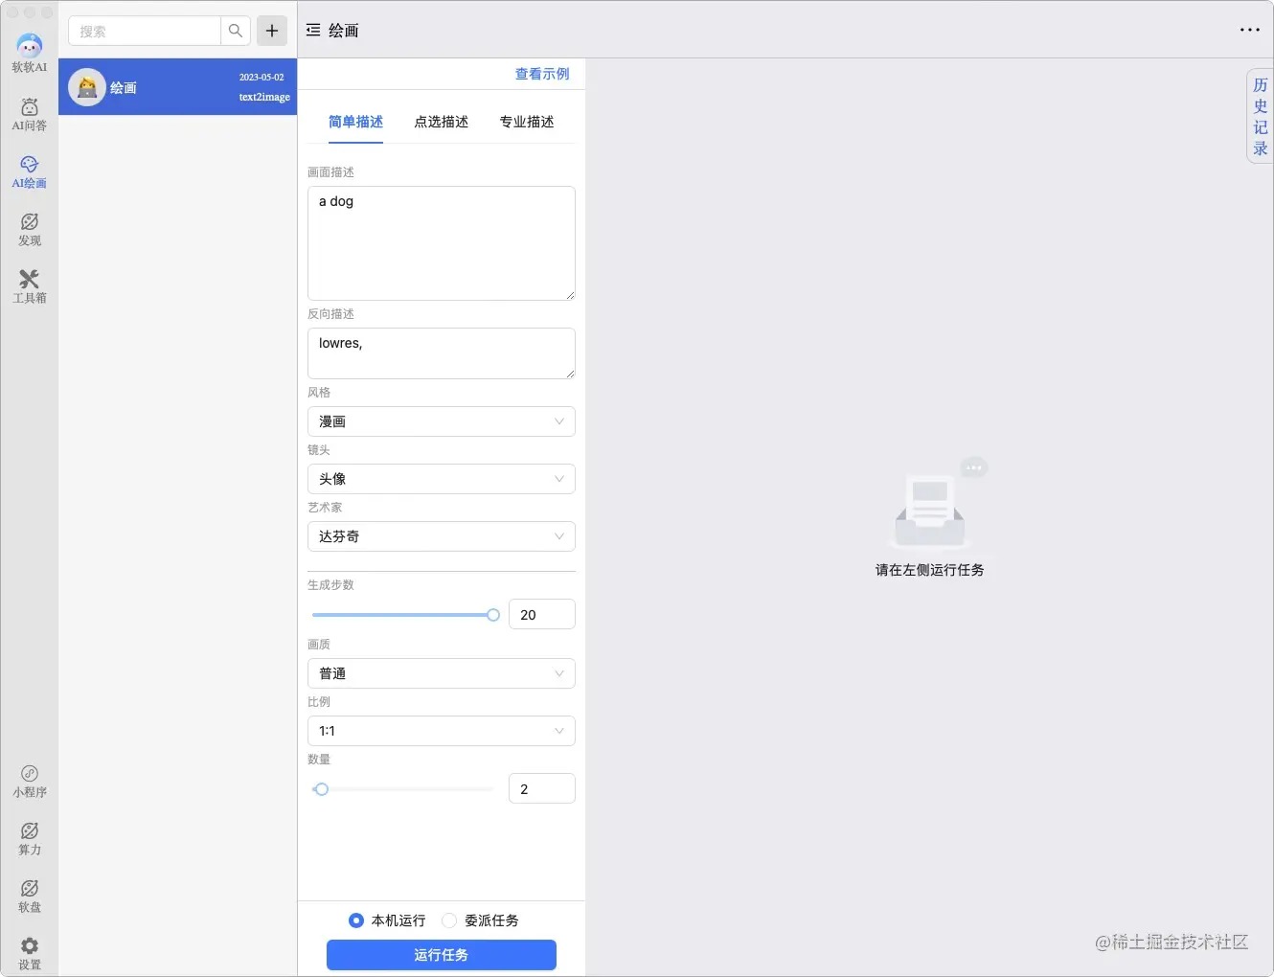
Task: Open the 工具箱 toolbox
Action: pos(30,286)
